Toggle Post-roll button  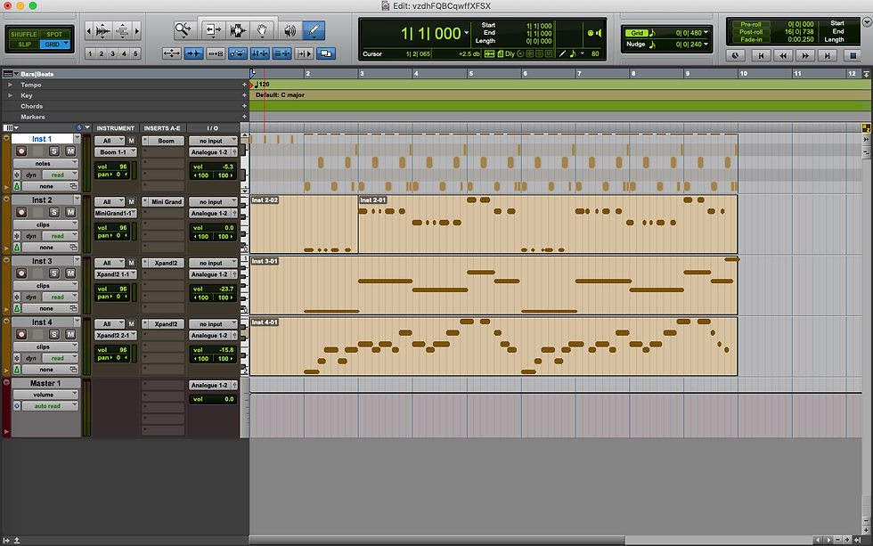click(750, 32)
